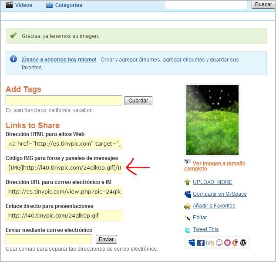Click the 'Compartir en MySpace' link

(x=219, y=194)
